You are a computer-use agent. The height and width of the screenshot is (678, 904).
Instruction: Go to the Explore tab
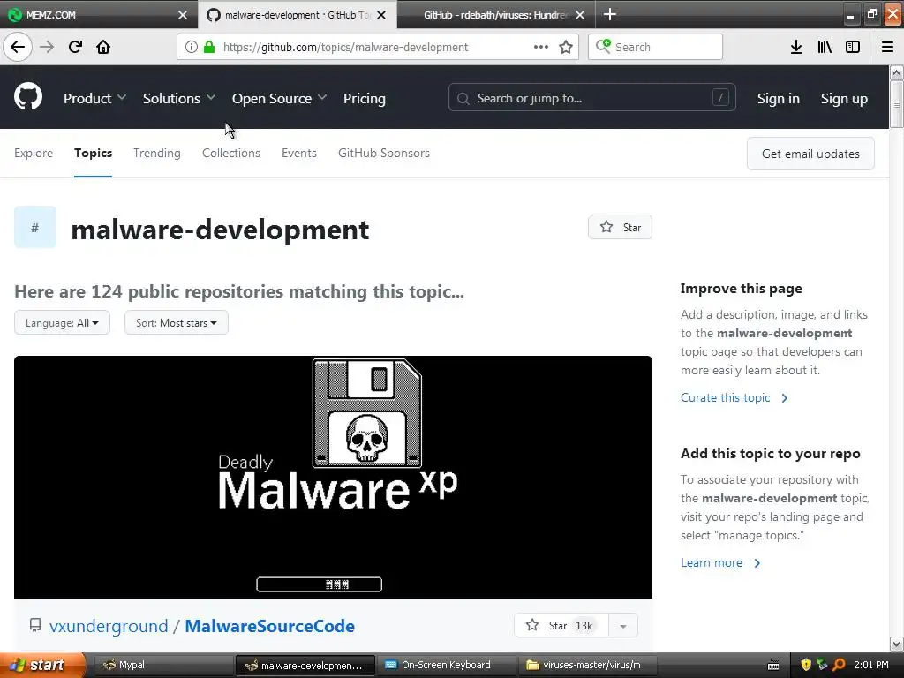pyautogui.click(x=34, y=153)
